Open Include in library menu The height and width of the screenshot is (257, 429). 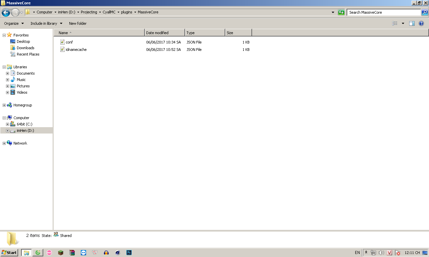click(x=46, y=23)
